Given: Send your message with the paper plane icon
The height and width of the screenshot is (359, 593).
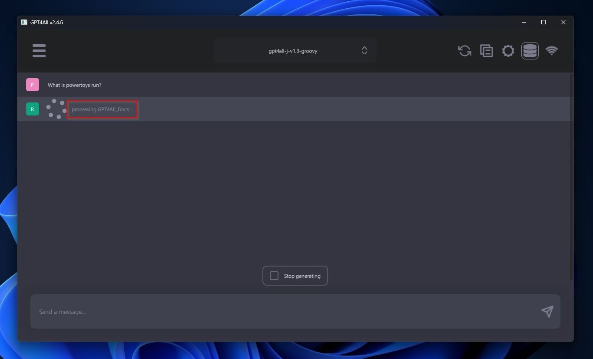Looking at the screenshot, I should coord(547,311).
